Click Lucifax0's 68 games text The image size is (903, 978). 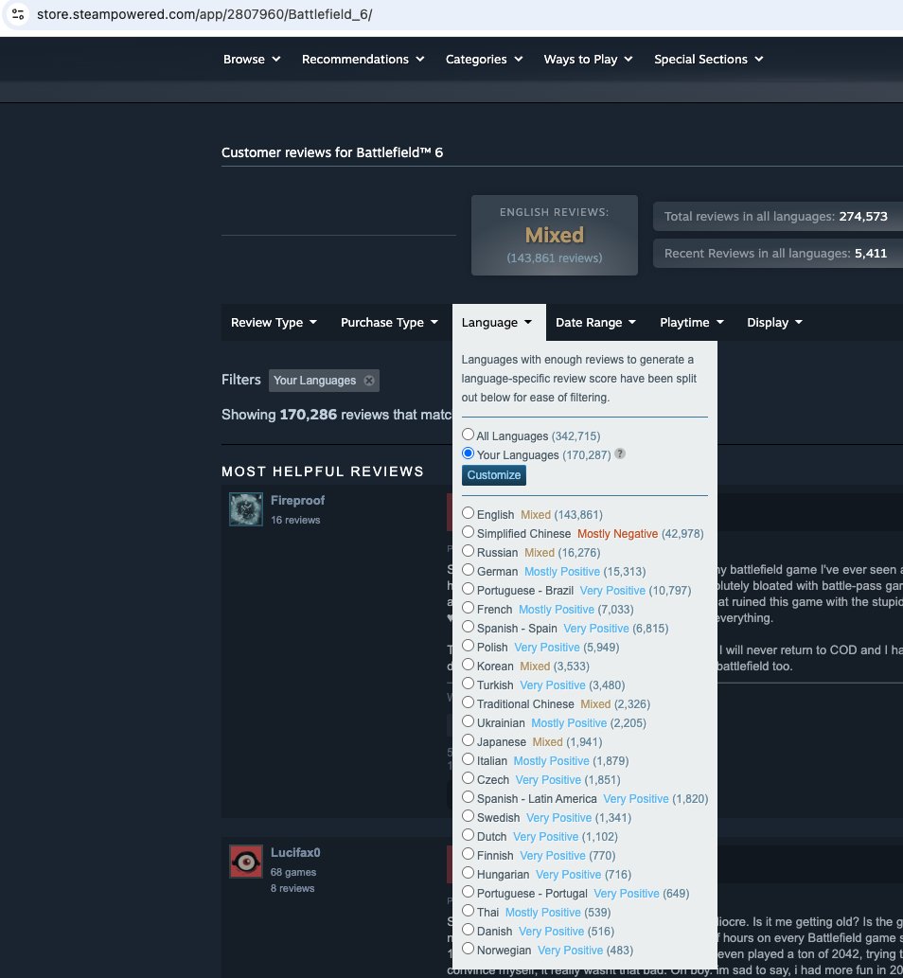[x=293, y=872]
